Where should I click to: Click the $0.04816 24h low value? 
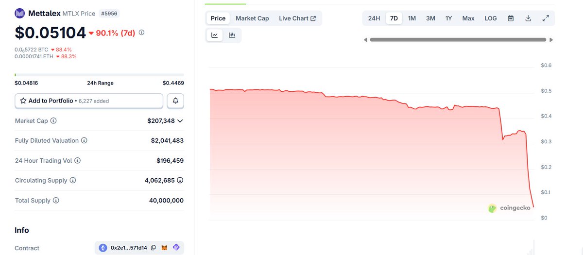(x=26, y=83)
